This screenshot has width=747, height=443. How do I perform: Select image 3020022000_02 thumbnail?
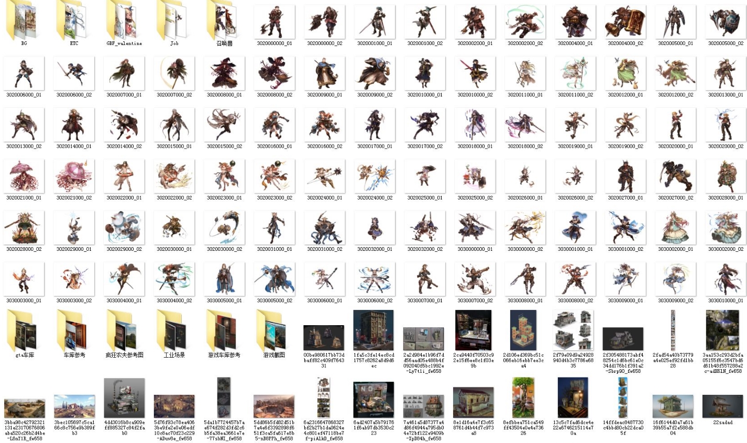[174, 176]
